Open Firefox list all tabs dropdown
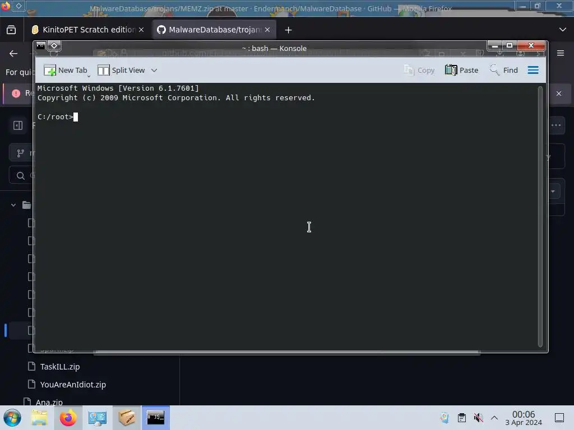The image size is (574, 430). tap(563, 30)
